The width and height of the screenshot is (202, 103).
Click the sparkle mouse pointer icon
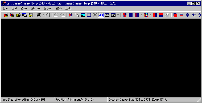click(77, 15)
